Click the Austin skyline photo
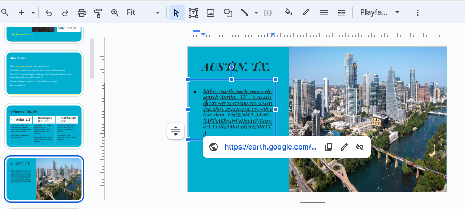This screenshot has height=209, width=465. pos(368,119)
